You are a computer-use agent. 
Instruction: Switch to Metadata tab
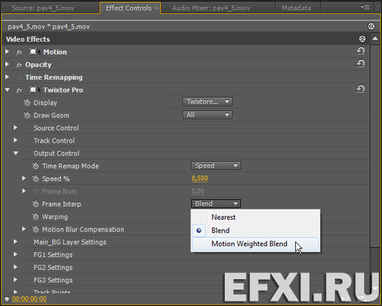point(296,8)
